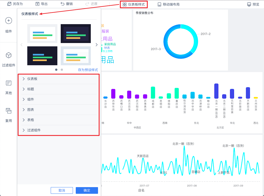Click the 确定 confirm button
Image resolution: width=264 pixels, height=196 pixels.
87,190
